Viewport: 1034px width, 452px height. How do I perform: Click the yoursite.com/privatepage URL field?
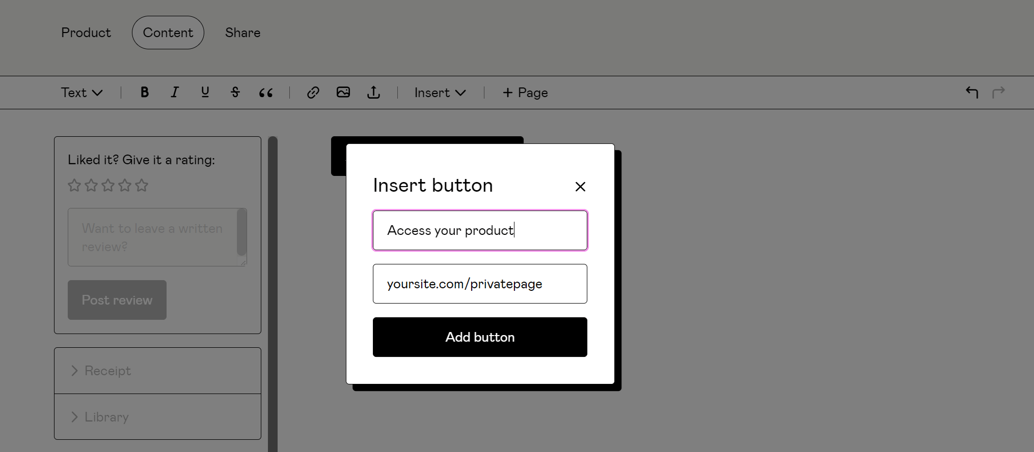[480, 284]
